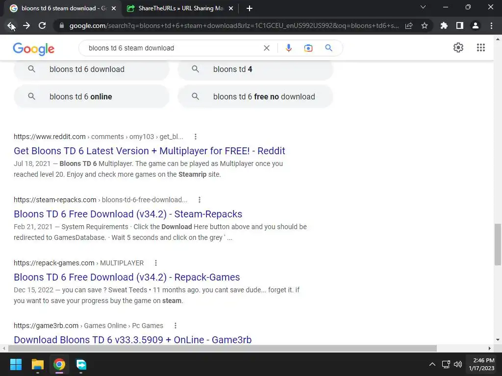Image resolution: width=502 pixels, height=376 pixels.
Task: Open File Explorer from the taskbar
Action: click(x=37, y=364)
